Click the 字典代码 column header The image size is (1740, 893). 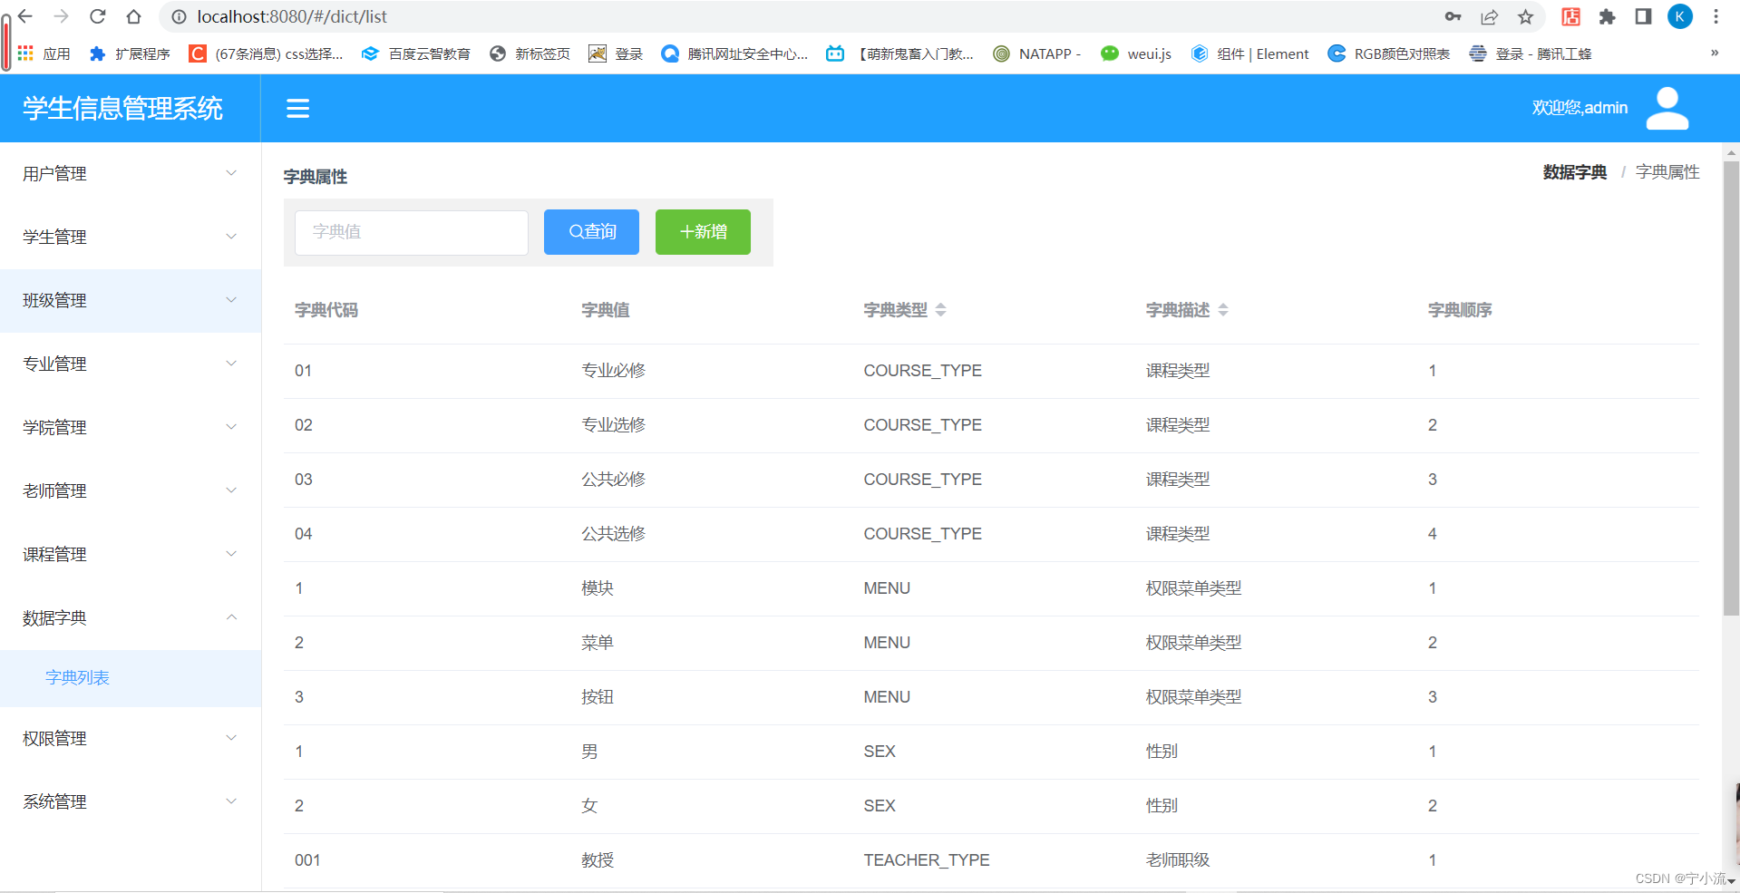click(x=326, y=310)
